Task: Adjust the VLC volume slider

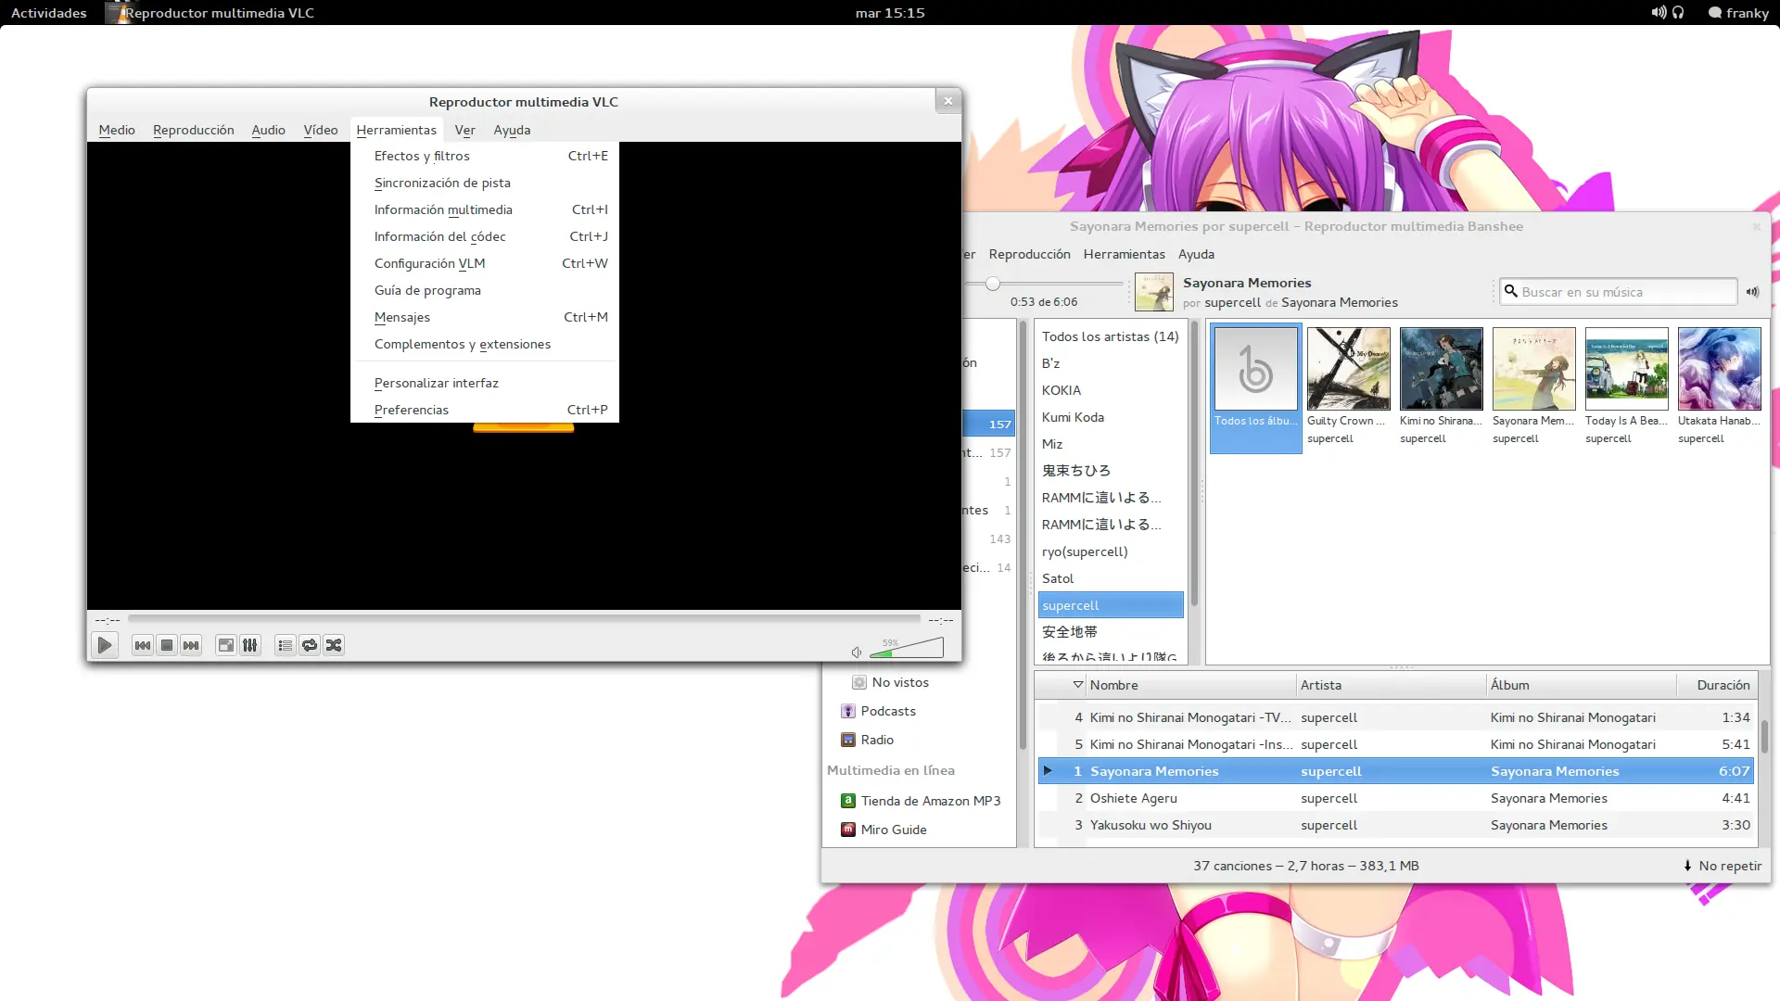Action: coord(907,648)
